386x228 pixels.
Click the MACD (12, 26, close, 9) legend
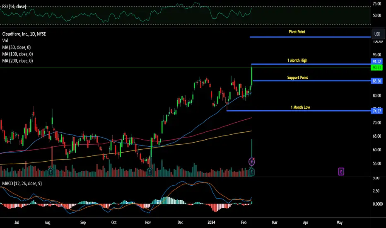point(22,183)
